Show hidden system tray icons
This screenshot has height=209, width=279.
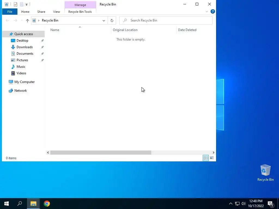tap(231, 204)
